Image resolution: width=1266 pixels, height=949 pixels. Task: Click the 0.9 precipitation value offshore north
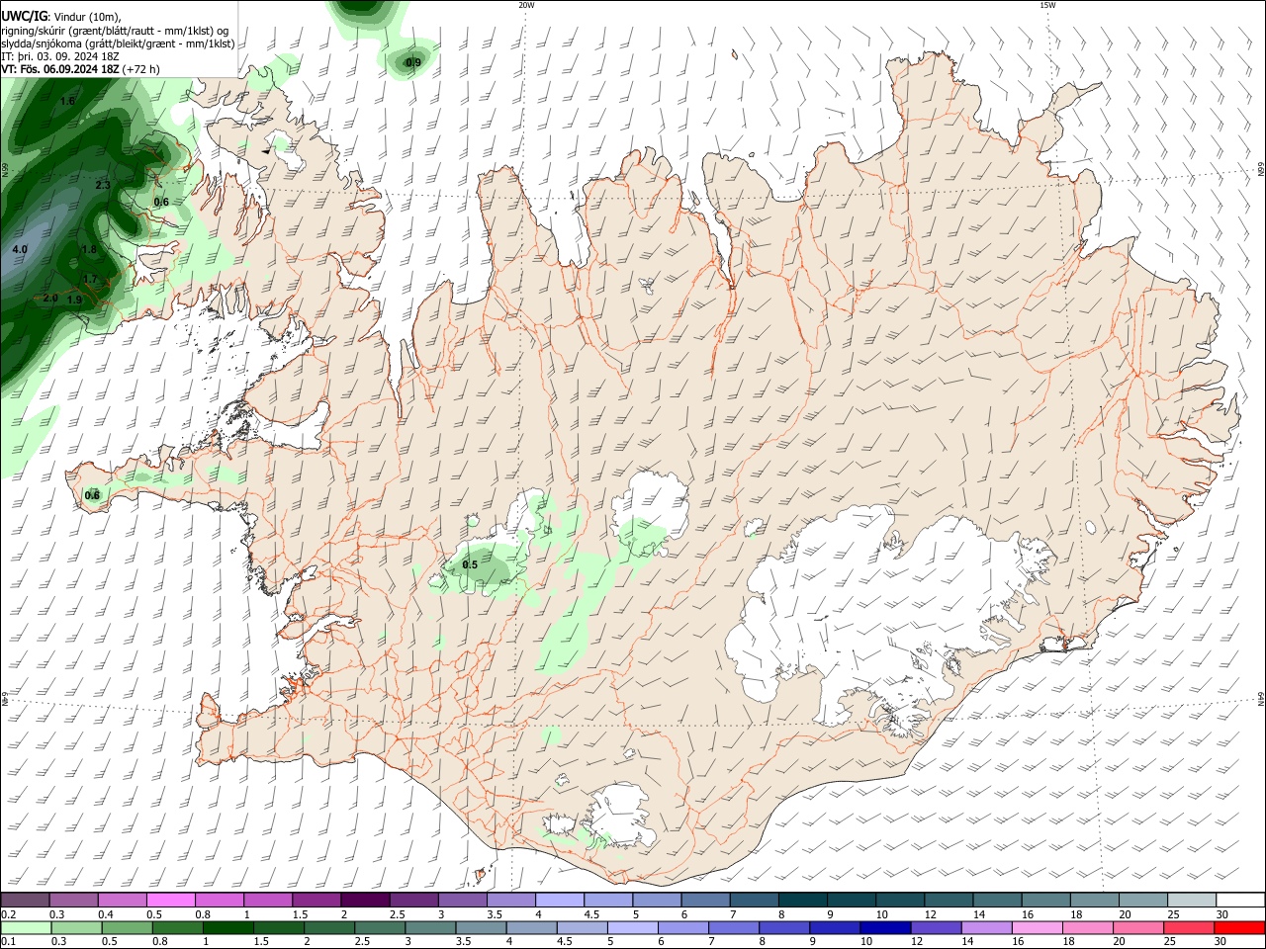(x=413, y=62)
